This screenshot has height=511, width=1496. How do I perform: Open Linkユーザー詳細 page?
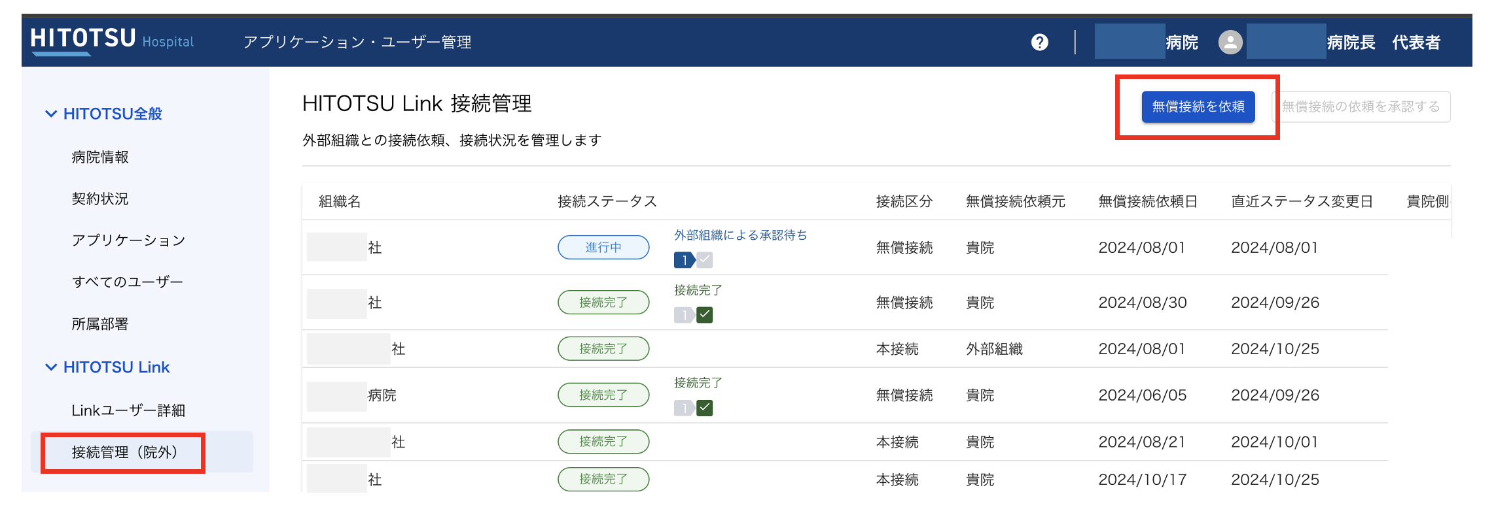[128, 410]
